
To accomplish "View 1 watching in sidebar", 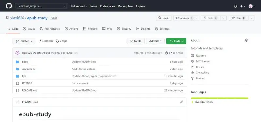I will click(x=200, y=72).
